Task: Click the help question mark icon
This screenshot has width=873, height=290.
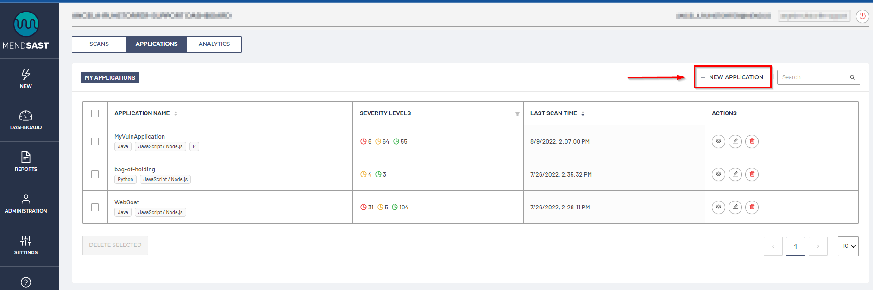Action: 26,282
